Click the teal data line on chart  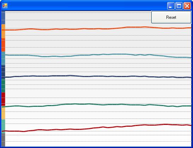click(96, 55)
